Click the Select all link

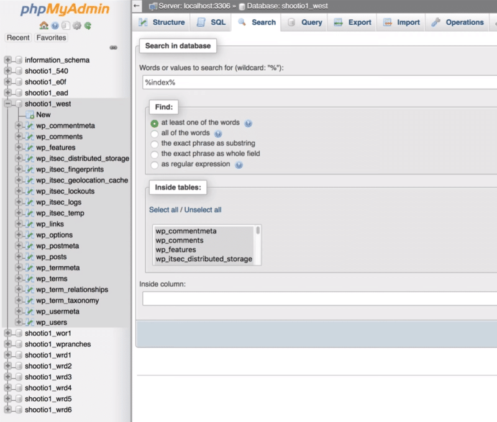pyautogui.click(x=163, y=210)
